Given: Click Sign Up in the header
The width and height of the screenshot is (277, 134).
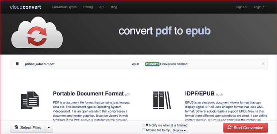Looking at the screenshot, I should coord(242,7).
